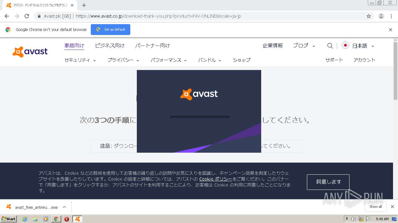This screenshot has height=223, width=398.
Task: Open the site search magnifier icon
Action: [x=330, y=46]
